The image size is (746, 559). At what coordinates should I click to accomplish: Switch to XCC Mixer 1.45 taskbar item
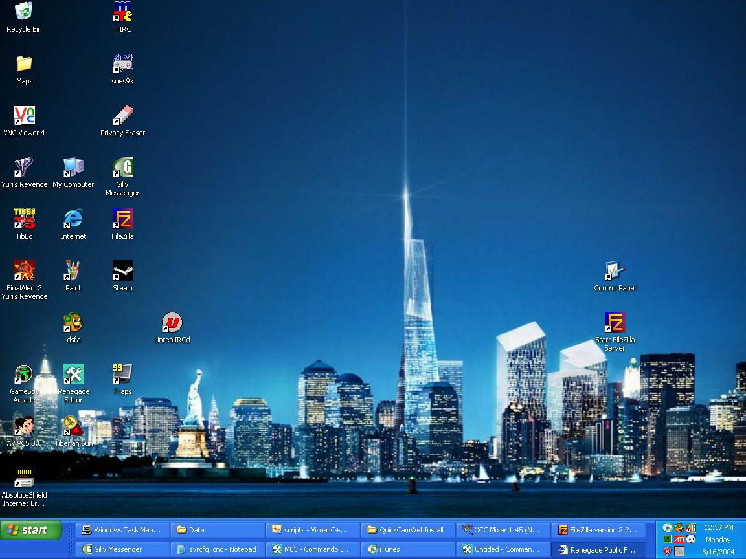(x=503, y=530)
